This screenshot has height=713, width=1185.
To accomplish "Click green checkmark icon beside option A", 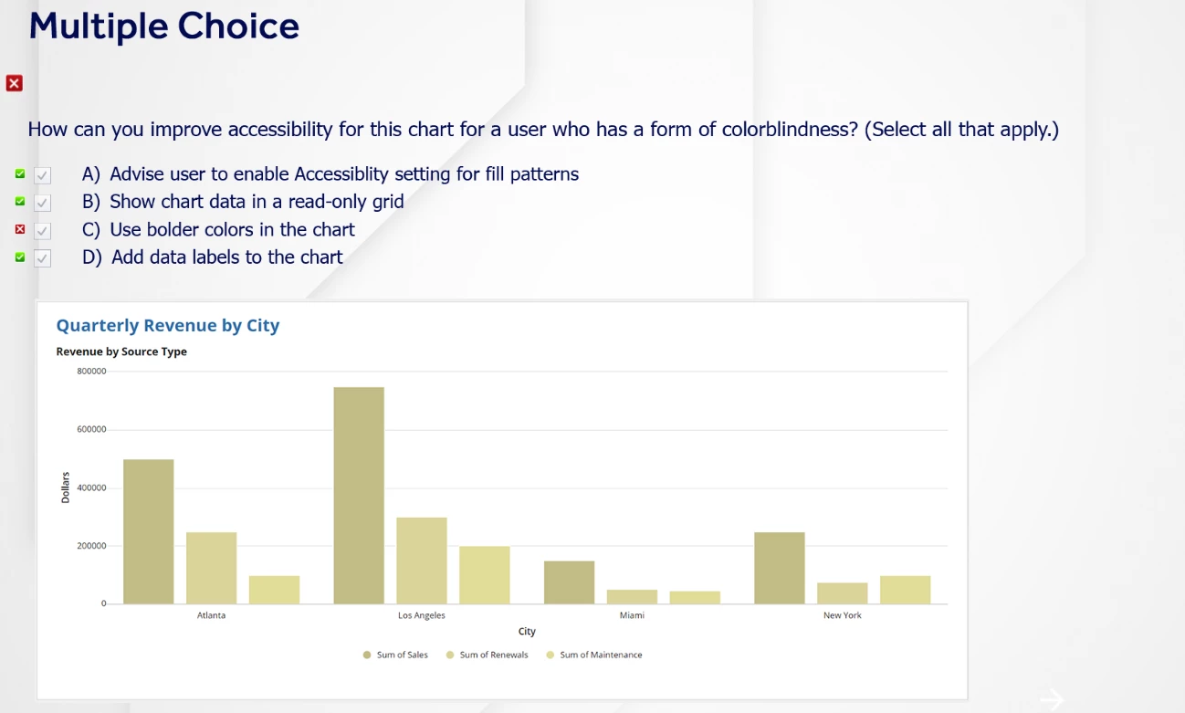I will [20, 173].
